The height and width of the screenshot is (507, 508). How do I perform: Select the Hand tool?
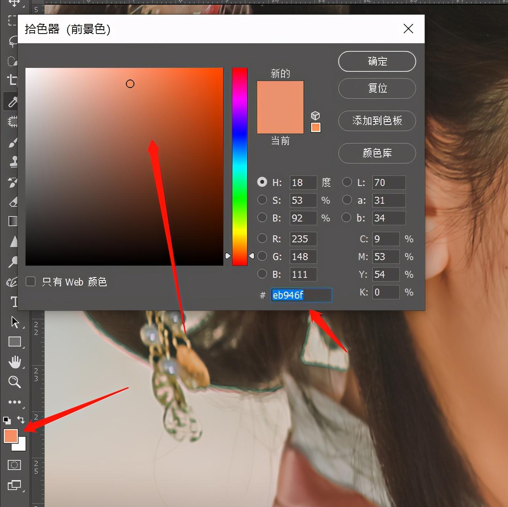tap(15, 362)
